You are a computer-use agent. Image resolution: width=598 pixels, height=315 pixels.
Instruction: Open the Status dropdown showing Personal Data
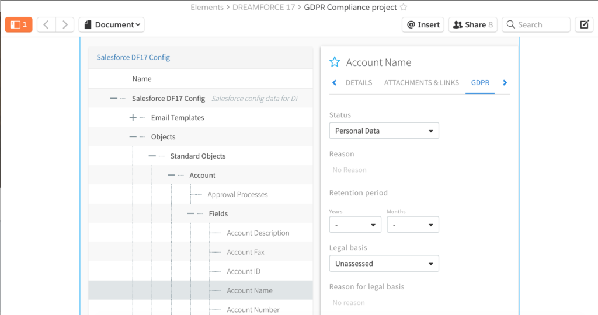(x=384, y=131)
